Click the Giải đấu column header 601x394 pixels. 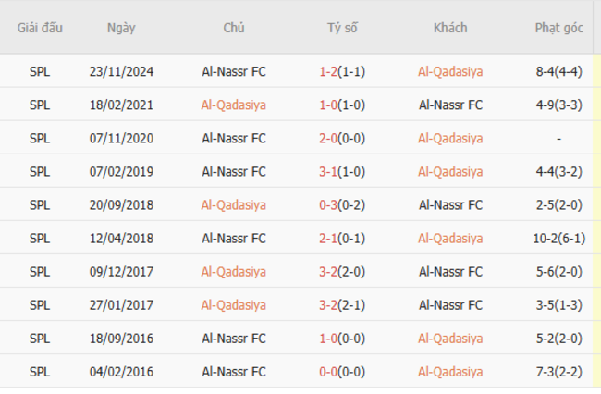[40, 28]
